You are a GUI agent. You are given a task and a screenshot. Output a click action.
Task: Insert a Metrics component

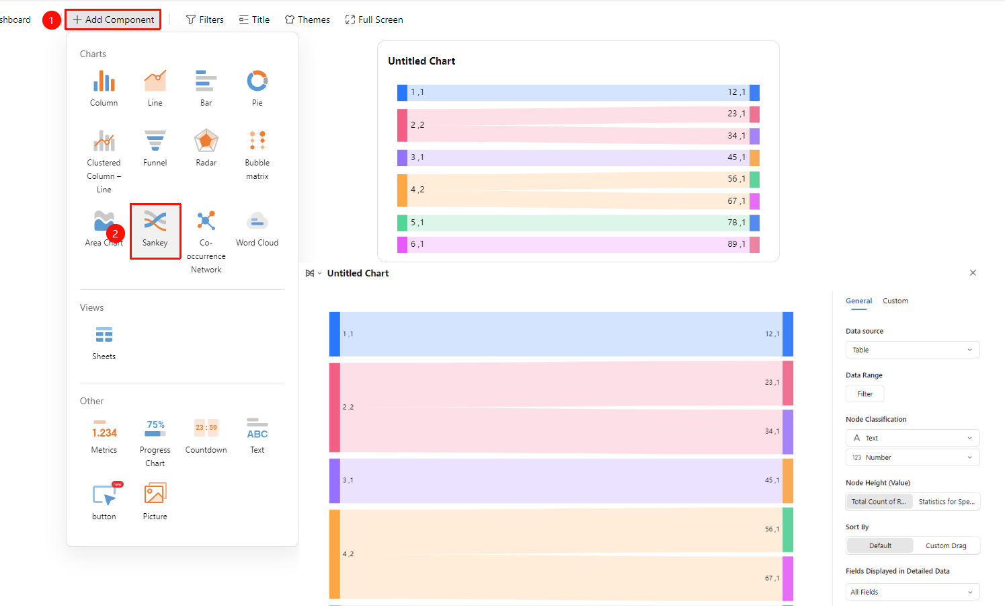tap(104, 435)
